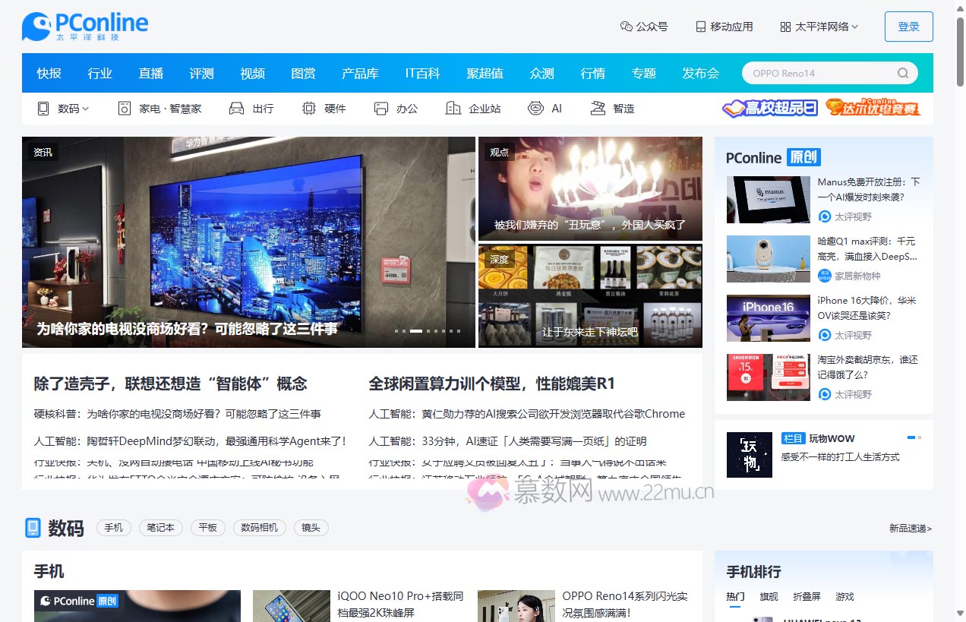Screen dimensions: 966x622
Task: Click the 移动应用 phone icon
Action: [x=700, y=27]
